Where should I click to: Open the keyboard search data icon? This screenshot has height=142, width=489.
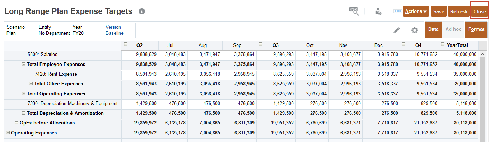click(354, 11)
